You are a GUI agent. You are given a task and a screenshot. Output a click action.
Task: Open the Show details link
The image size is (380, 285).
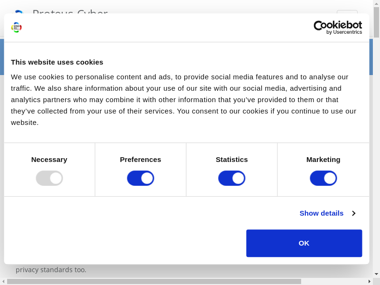[321, 213]
